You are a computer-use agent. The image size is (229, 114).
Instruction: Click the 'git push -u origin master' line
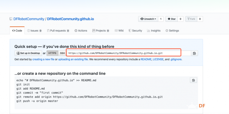(37, 101)
